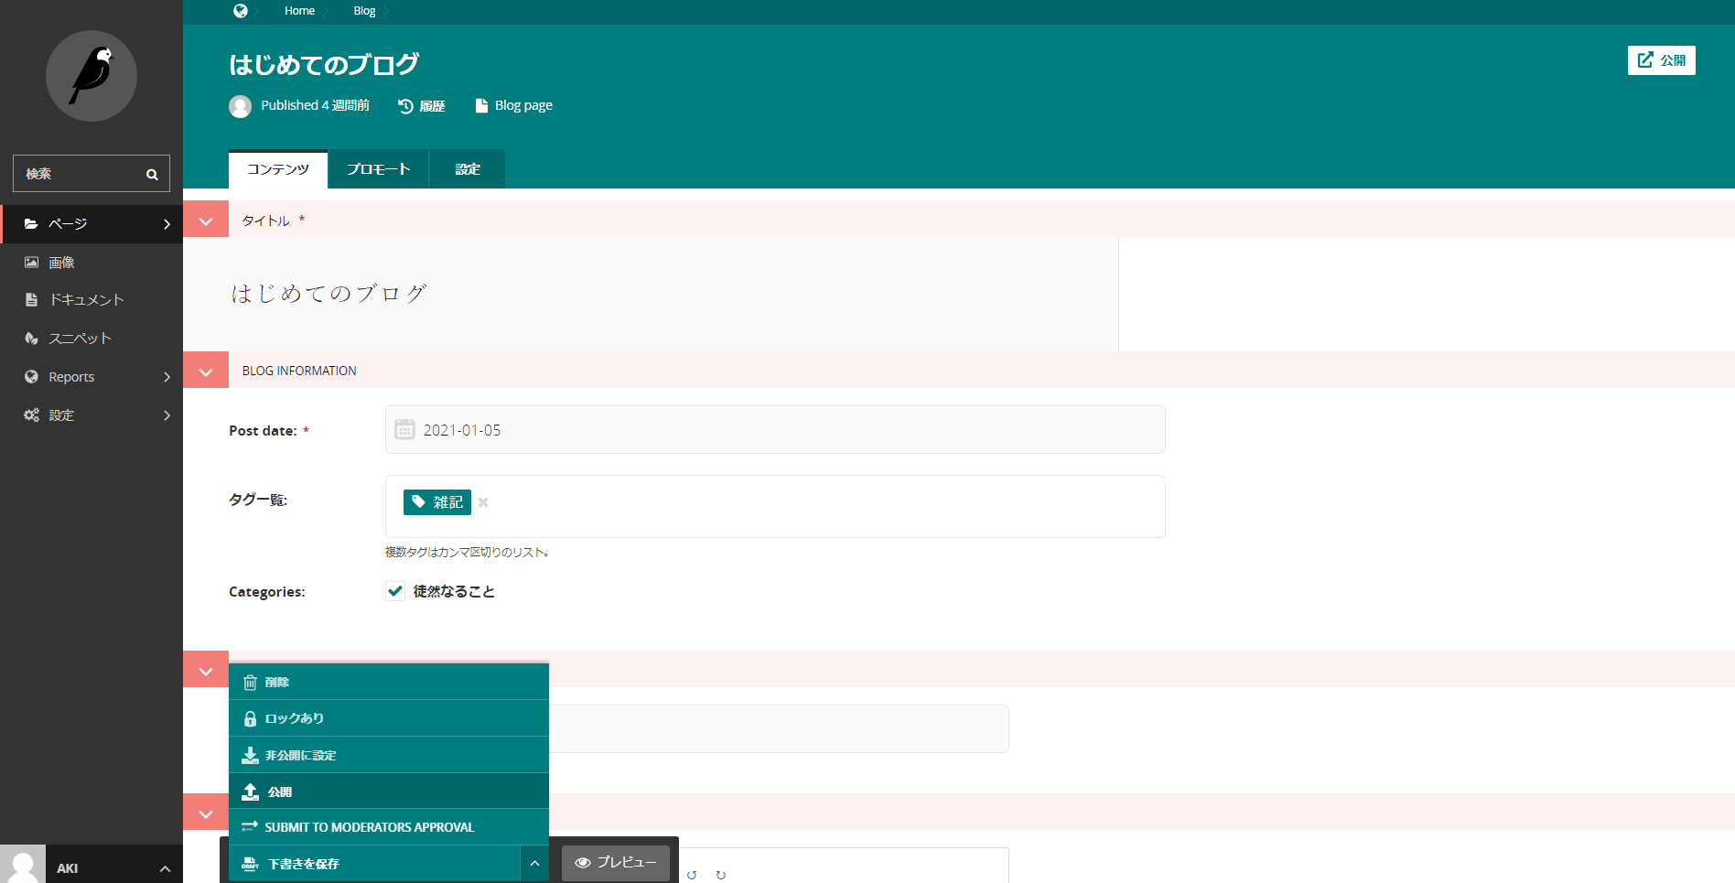Viewport: 1735px width, 883px height.
Task: Expand the ページ submenu chevron
Action: [167, 224]
